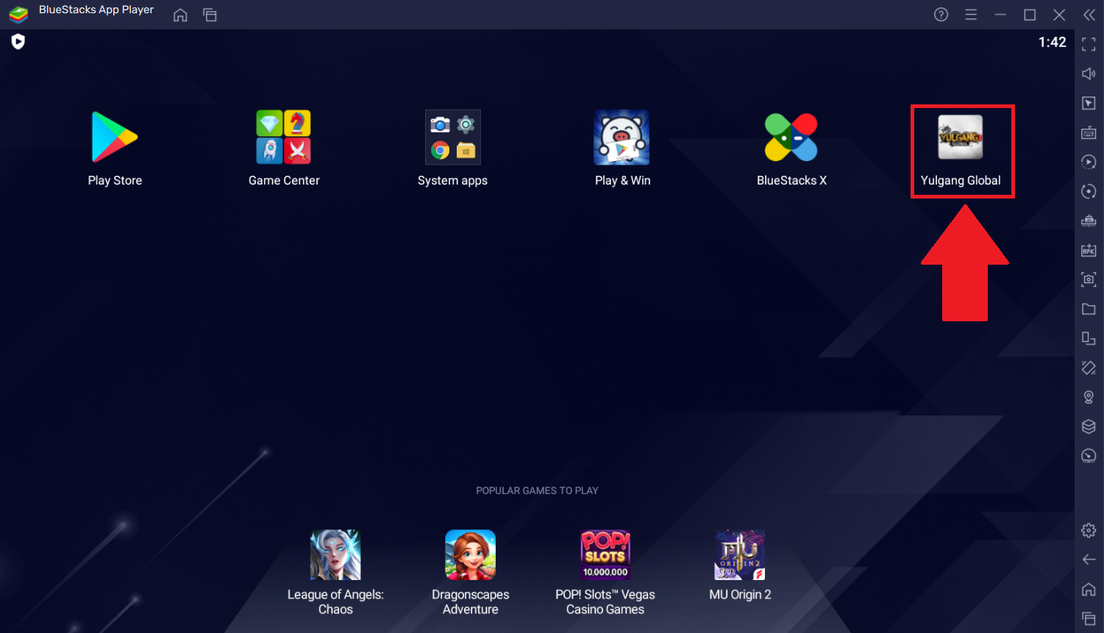Open keyboard game controls icon
The height and width of the screenshot is (633, 1104).
pos(1089,132)
